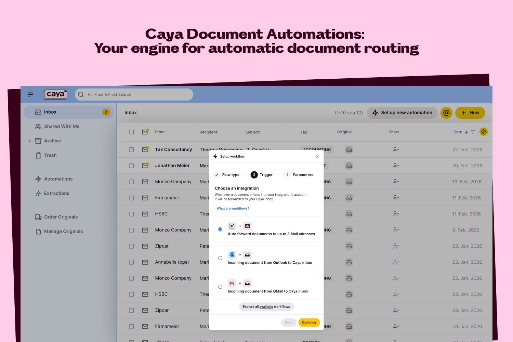The height and width of the screenshot is (342, 513).
Task: Open Inbox in the sidebar
Action: [x=68, y=112]
